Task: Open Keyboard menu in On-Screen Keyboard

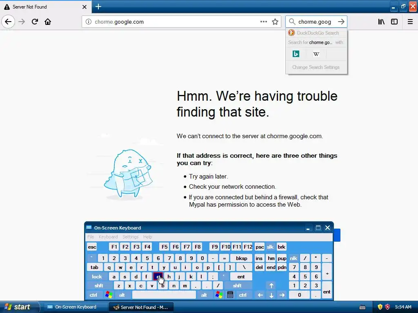Action: (x=108, y=237)
